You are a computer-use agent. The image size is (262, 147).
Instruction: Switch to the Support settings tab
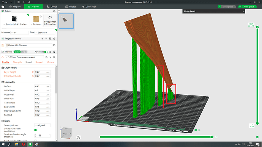point(39,62)
